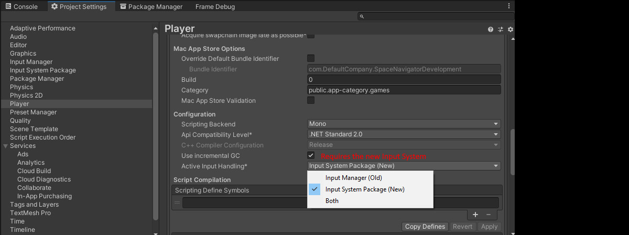Add a scripting define symbol with plus
Viewport: 629px width, 235px height.
(x=475, y=215)
